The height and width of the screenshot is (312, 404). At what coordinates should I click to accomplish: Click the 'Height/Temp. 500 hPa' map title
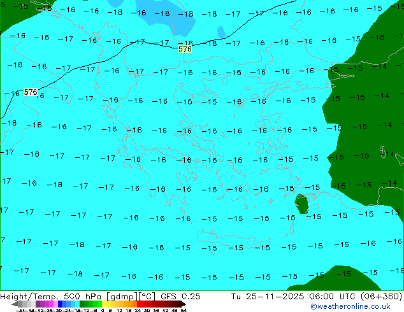[x=51, y=297]
